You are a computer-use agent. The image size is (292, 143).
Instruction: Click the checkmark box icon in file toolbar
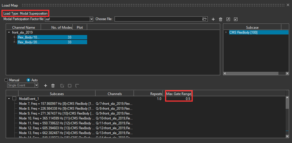[236, 19]
